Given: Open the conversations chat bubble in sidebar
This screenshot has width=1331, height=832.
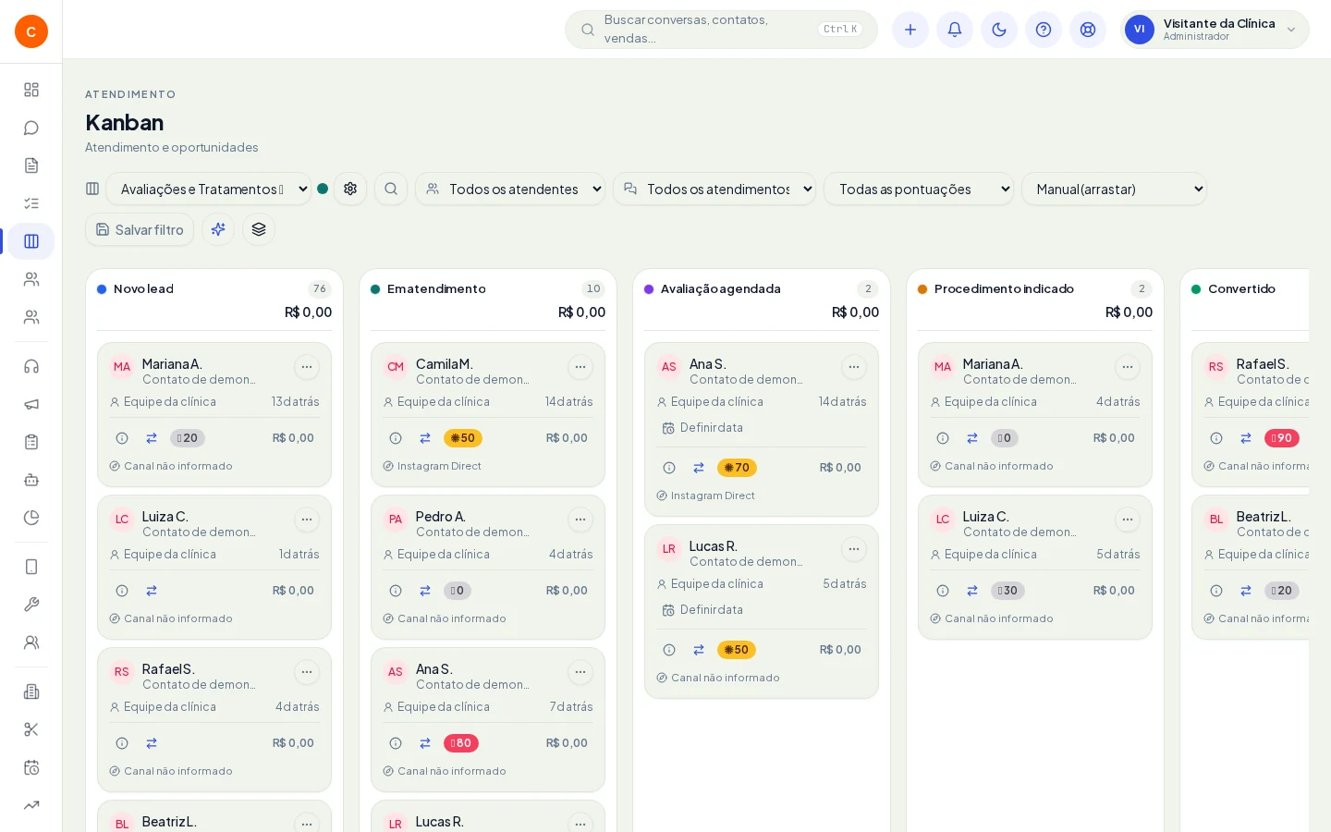Looking at the screenshot, I should pos(31,128).
